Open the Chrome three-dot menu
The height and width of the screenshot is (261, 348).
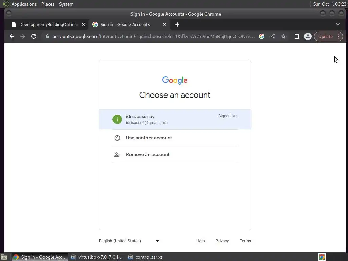pyautogui.click(x=338, y=36)
